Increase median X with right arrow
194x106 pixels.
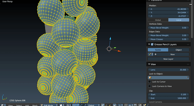pos(188,9)
